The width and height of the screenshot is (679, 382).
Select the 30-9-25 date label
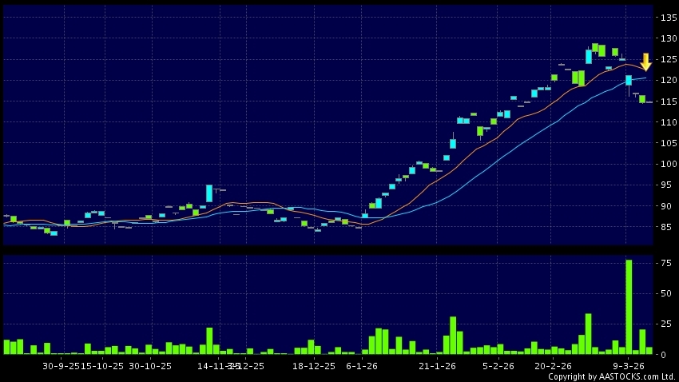[x=61, y=366]
